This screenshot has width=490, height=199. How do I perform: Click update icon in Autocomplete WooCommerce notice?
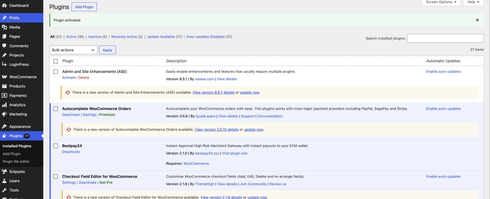click(69, 129)
